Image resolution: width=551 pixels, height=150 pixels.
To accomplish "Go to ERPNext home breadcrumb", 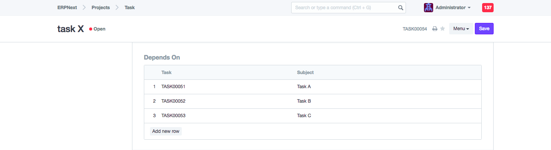I will [x=67, y=8].
